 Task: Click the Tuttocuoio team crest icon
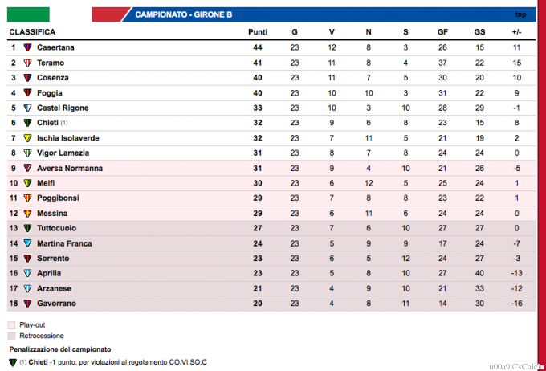coord(28,228)
